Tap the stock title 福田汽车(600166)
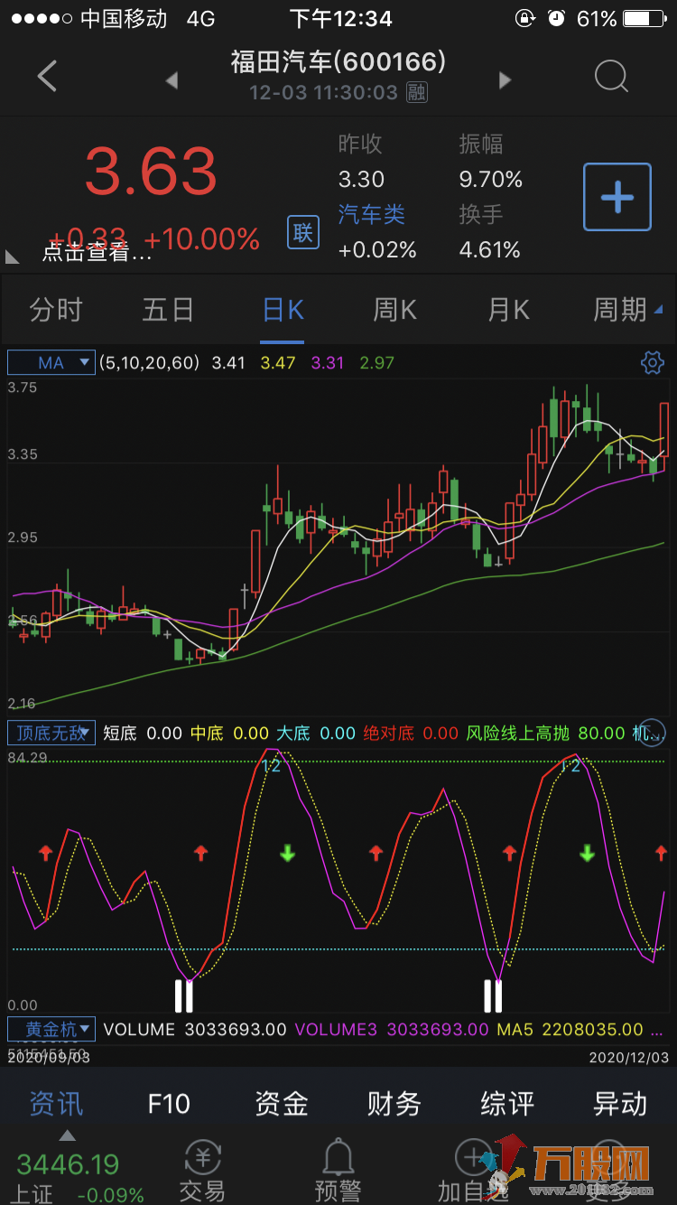Viewport: 677px width, 1205px height. click(x=338, y=61)
